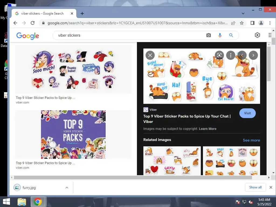
Task: Click See more related images
Action: coord(251,140)
